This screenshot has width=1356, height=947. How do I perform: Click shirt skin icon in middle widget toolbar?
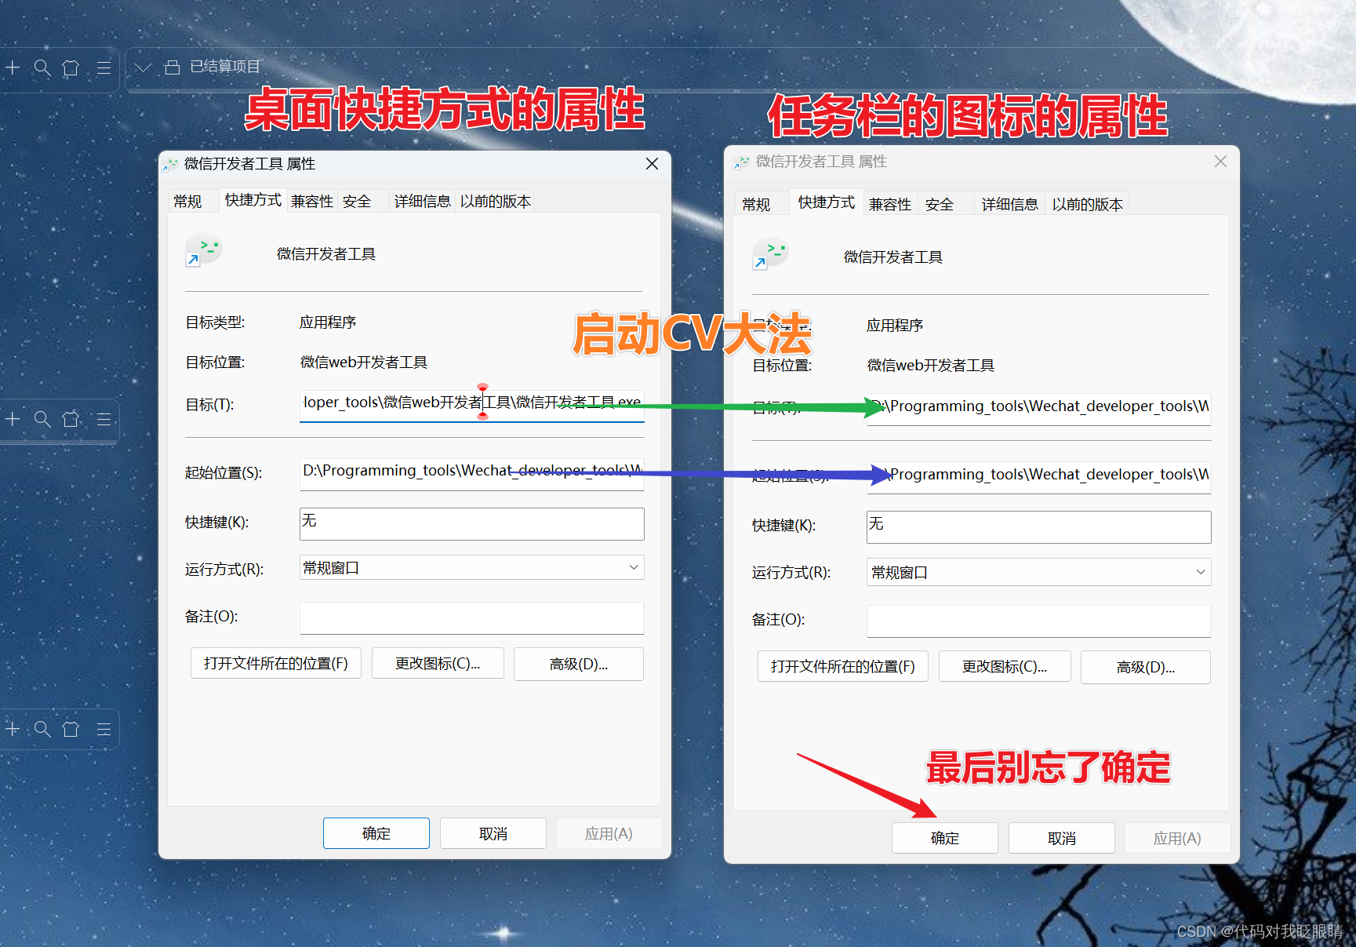pyautogui.click(x=71, y=419)
